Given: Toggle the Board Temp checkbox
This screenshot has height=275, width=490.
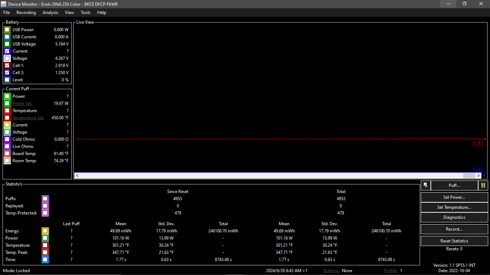Looking at the screenshot, I should tap(7, 154).
